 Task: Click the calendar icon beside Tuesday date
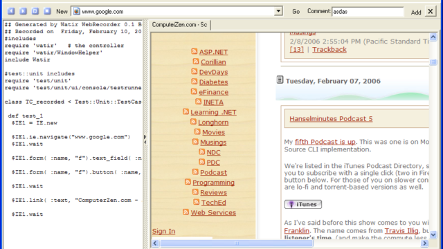(280, 80)
